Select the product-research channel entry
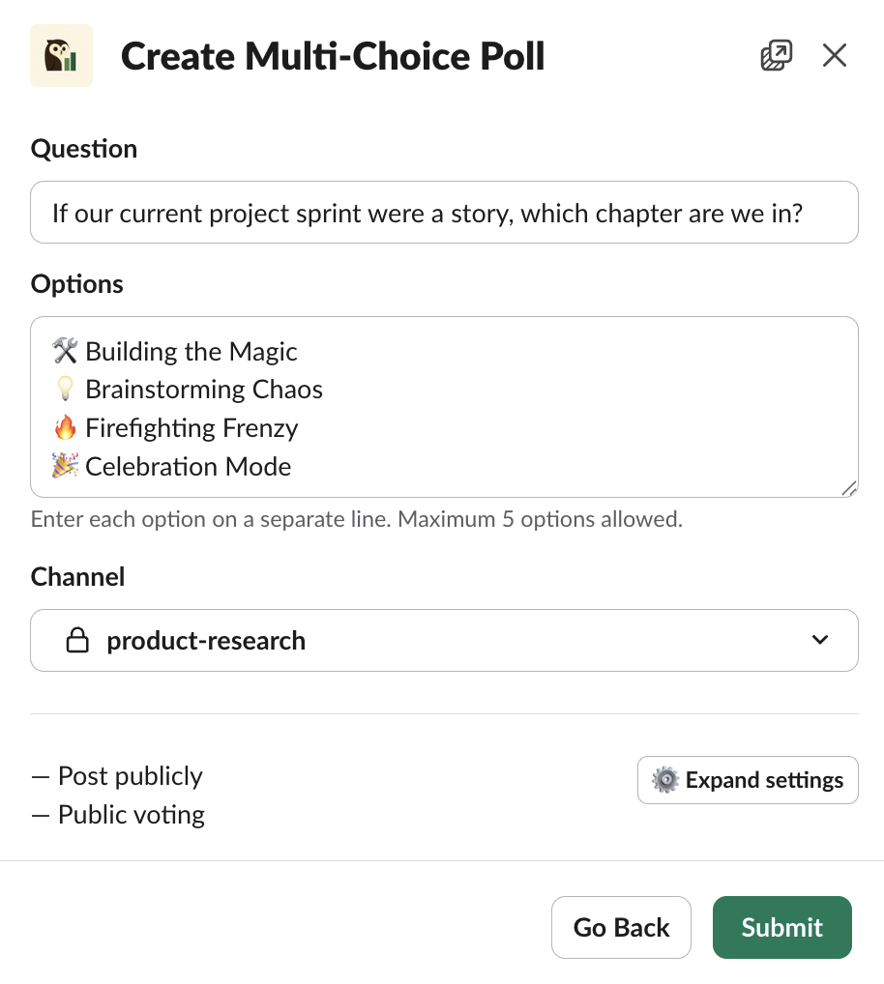Screen dimensions: 884x984 pos(207,640)
